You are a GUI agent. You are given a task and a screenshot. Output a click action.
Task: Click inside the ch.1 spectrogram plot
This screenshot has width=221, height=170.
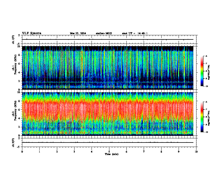pyautogui.click(x=108, y=68)
